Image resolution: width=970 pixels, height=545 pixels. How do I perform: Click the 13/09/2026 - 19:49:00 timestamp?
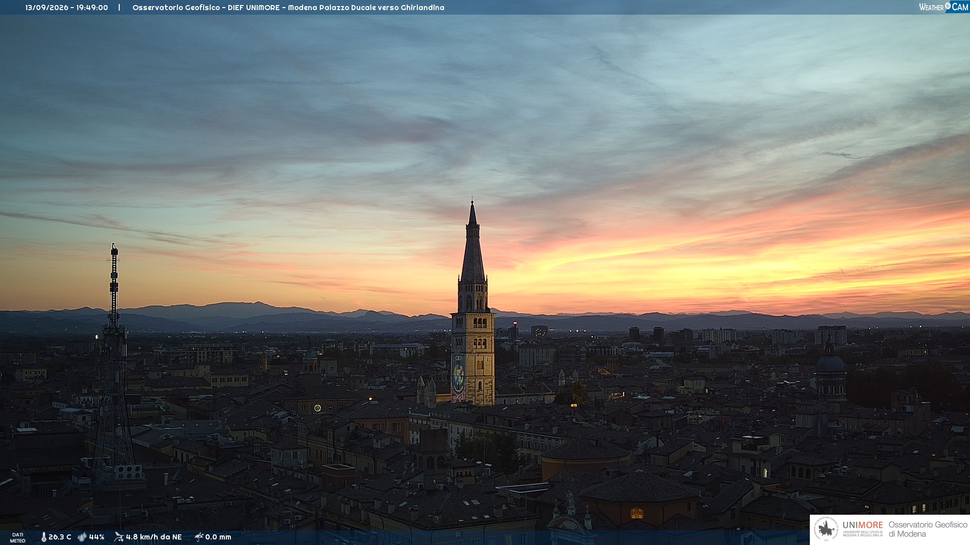(x=67, y=8)
